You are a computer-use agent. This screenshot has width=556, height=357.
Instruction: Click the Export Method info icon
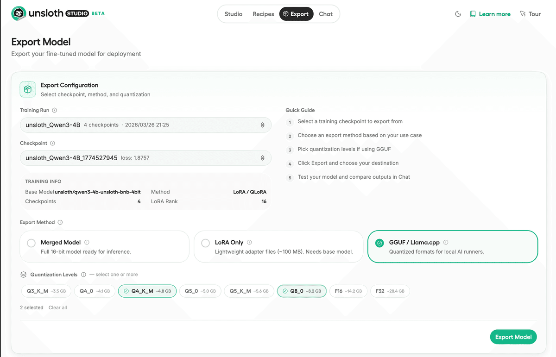(60, 222)
